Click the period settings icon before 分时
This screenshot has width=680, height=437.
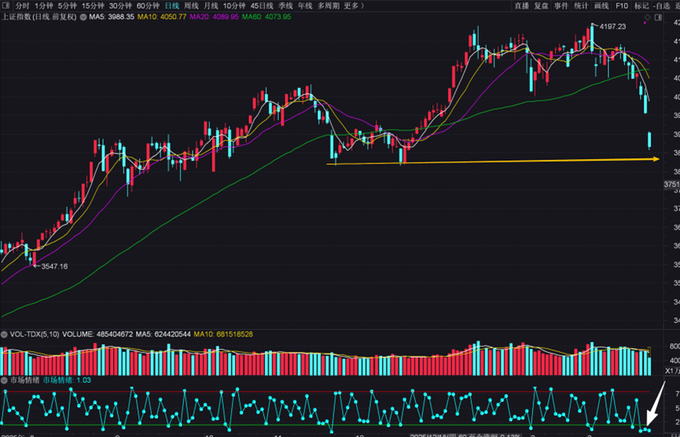[6, 6]
